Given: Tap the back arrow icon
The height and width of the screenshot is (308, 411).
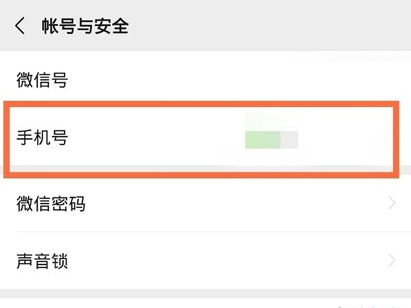Looking at the screenshot, I should coord(20,26).
